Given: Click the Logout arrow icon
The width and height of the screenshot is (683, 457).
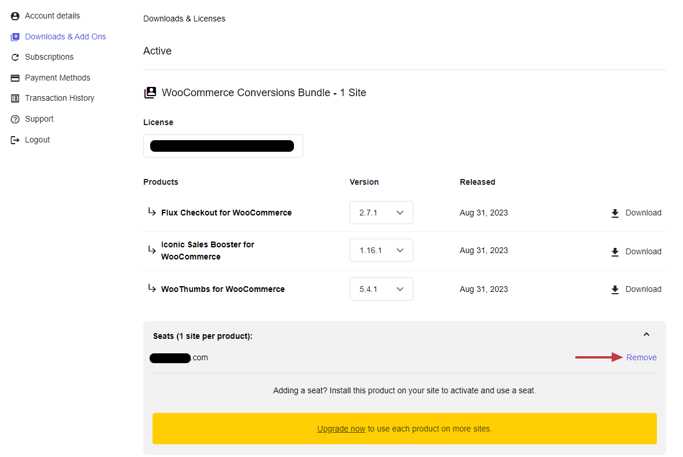Looking at the screenshot, I should (15, 140).
